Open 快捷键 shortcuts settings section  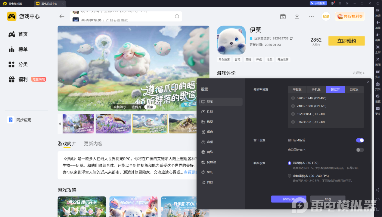click(x=221, y=162)
